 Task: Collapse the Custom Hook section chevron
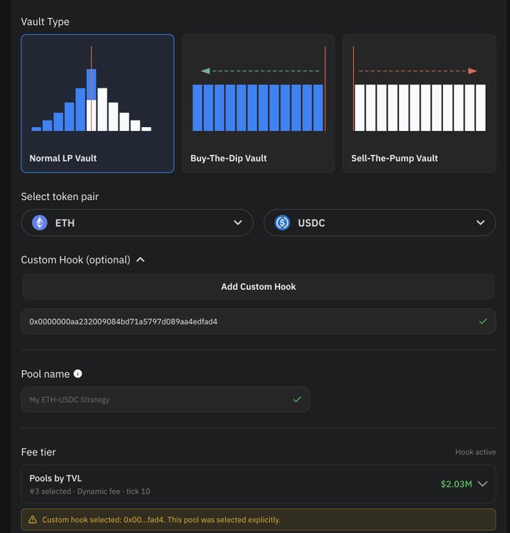(140, 260)
